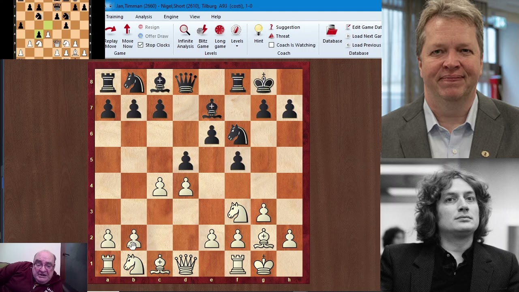Select the black knight on b8
The width and height of the screenshot is (519, 292).
point(134,82)
